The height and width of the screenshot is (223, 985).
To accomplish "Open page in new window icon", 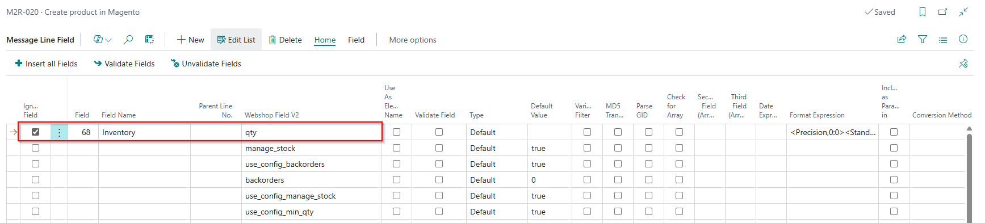I will (x=943, y=12).
